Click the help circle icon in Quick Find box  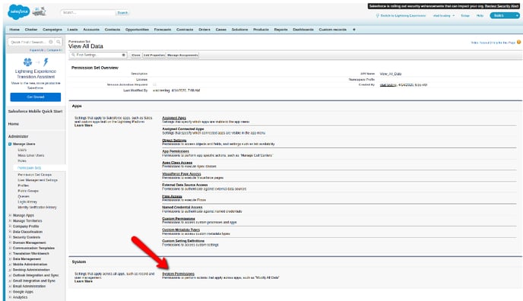[51, 42]
